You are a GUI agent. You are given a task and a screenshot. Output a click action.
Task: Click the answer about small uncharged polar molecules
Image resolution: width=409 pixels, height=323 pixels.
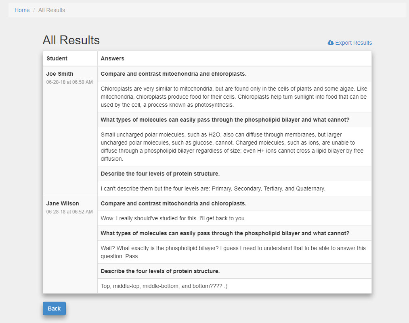[232, 147]
